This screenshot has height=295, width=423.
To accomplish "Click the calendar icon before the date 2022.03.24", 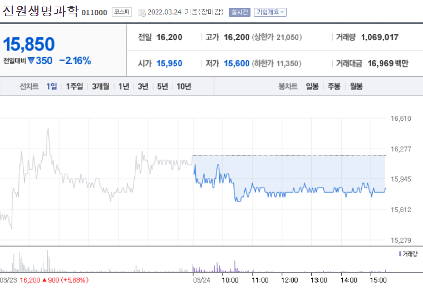I will click(142, 13).
